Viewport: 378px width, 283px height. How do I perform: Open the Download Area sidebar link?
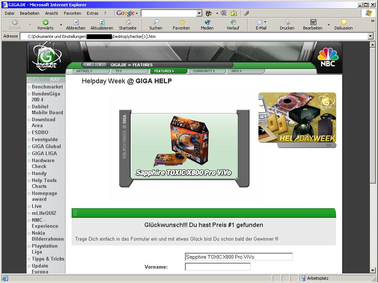(x=44, y=122)
